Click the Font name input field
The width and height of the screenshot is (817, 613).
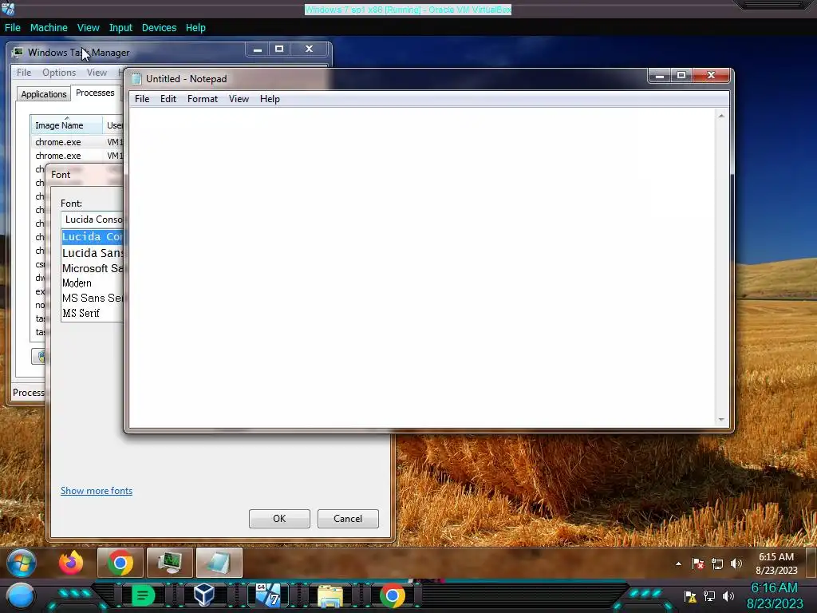[93, 219]
